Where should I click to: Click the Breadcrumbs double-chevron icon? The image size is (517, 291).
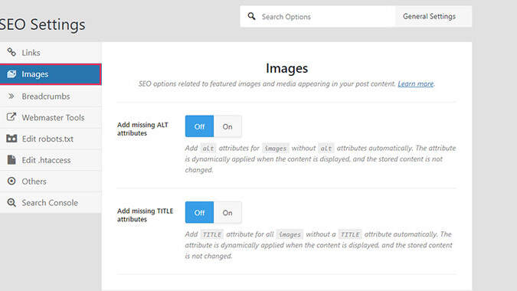pyautogui.click(x=11, y=96)
